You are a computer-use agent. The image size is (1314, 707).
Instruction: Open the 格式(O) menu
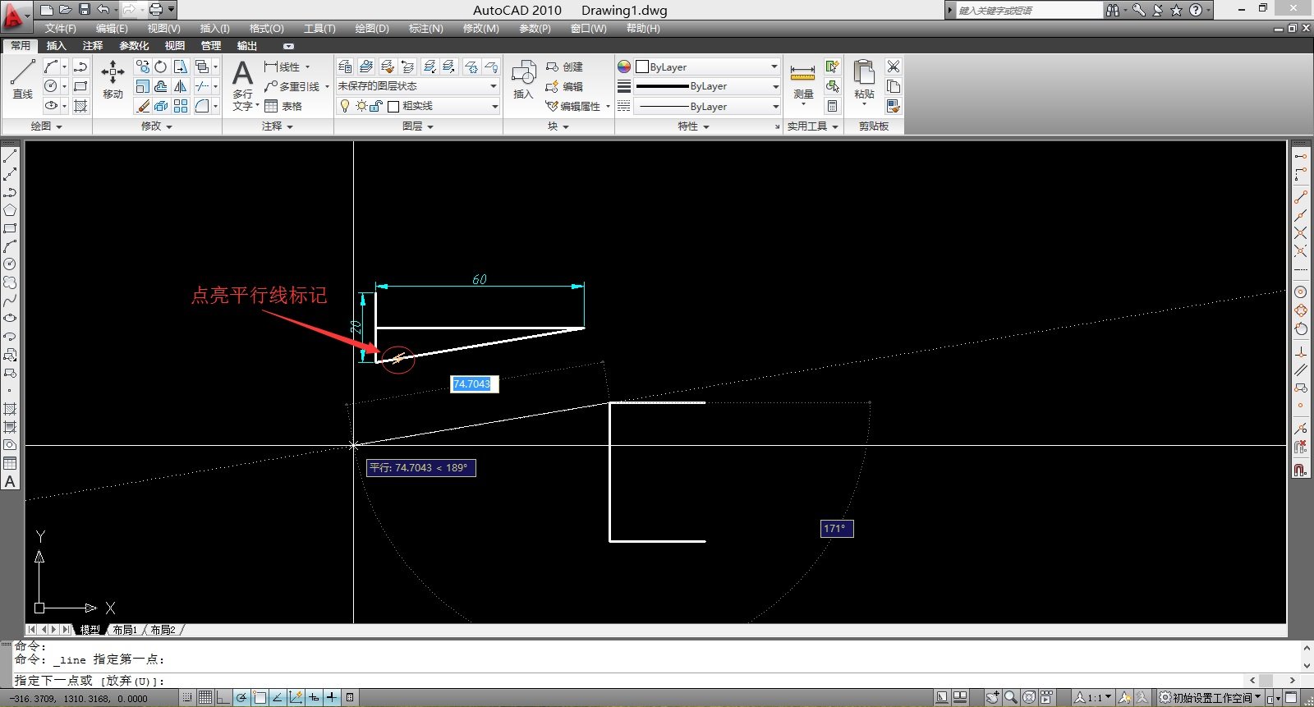[x=266, y=29]
